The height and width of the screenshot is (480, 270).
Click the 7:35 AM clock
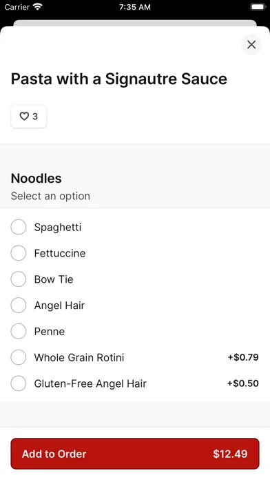135,7
